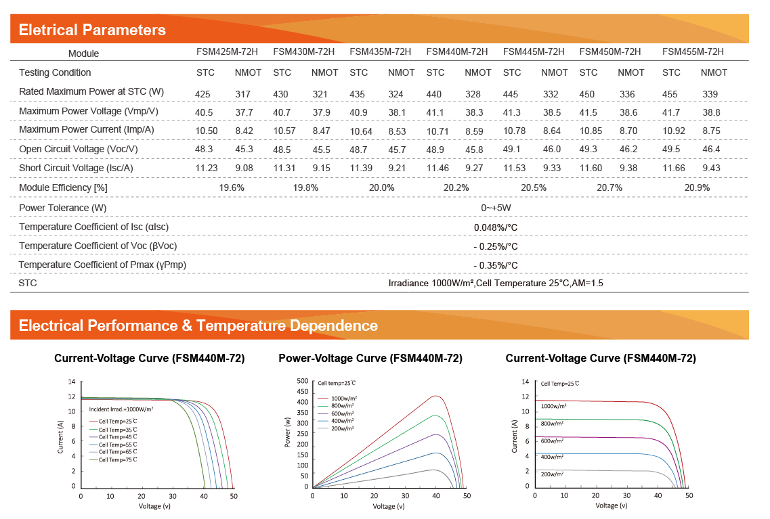Select the FSM445M-72H module column header
Image resolution: width=770 pixels, height=519 pixels.
(x=533, y=51)
